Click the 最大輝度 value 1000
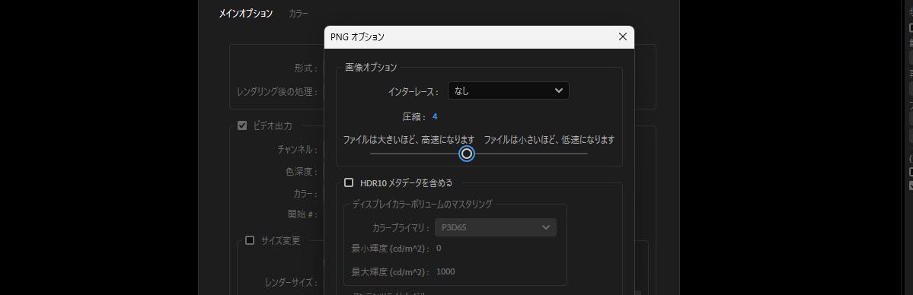The height and width of the screenshot is (295, 913). click(x=445, y=271)
